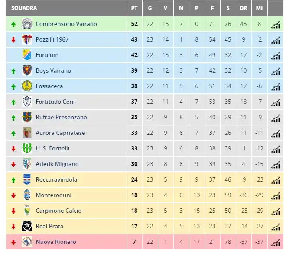
Task: Open the Rufrae Presenzano team link
Action: pyautogui.click(x=61, y=117)
